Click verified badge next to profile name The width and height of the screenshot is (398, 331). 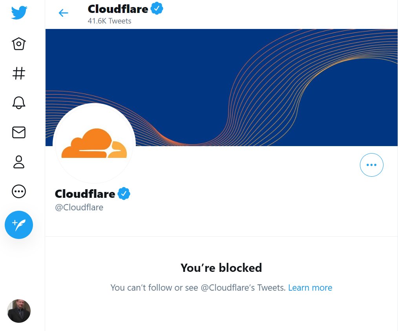tap(124, 194)
